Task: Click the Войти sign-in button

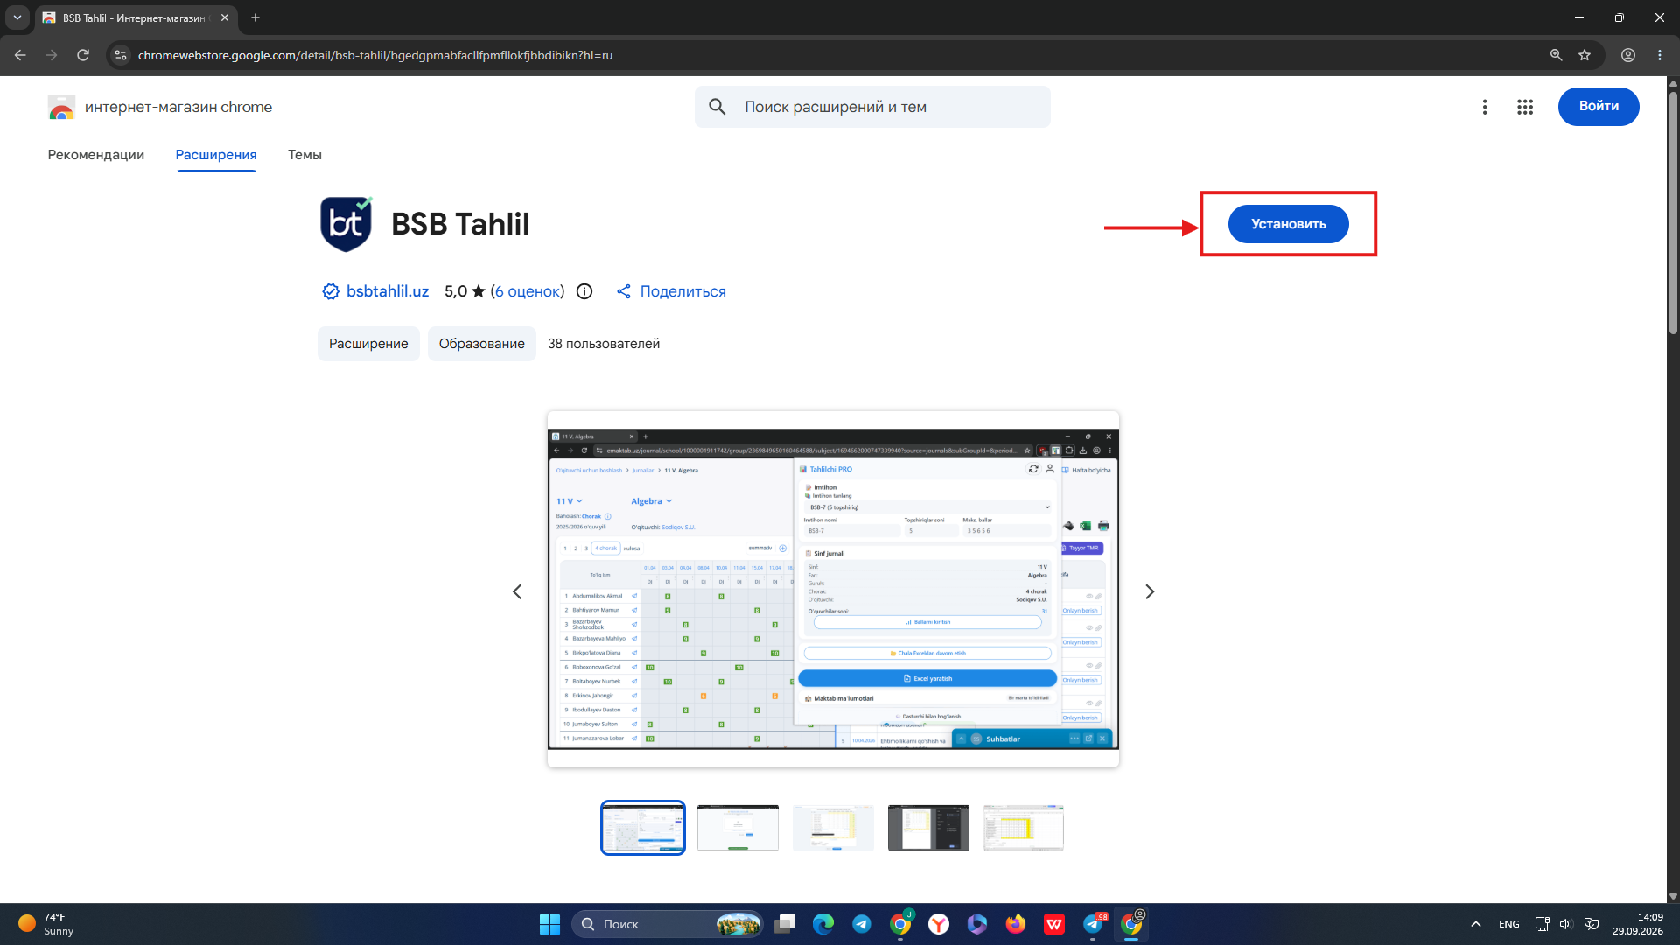Action: pyautogui.click(x=1598, y=107)
